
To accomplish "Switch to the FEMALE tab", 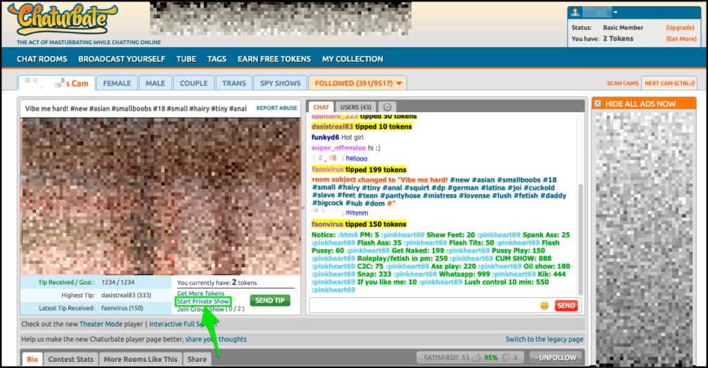I will tap(117, 83).
